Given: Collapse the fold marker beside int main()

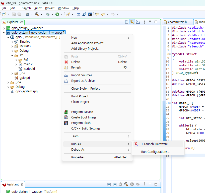Looking at the screenshot, I should click(x=170, y=103).
